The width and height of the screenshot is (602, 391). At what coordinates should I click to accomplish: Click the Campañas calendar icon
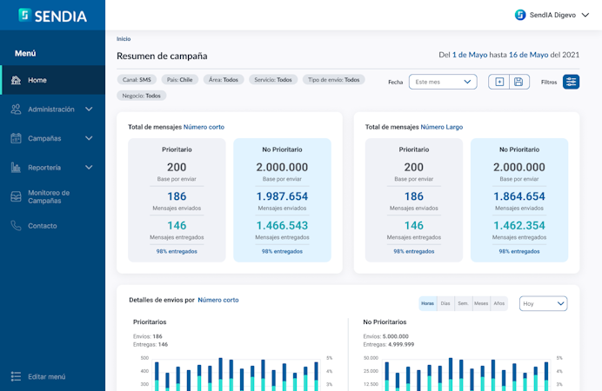pos(16,138)
